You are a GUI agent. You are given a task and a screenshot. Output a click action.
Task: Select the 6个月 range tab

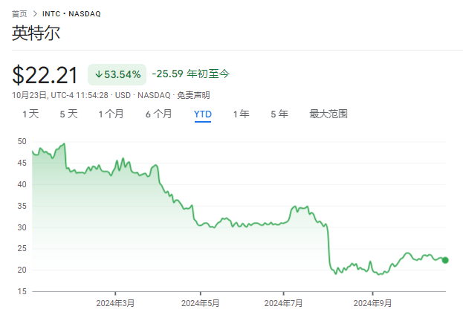(x=158, y=114)
